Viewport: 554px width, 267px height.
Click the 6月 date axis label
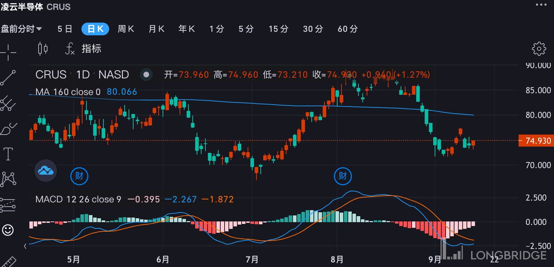point(163,260)
